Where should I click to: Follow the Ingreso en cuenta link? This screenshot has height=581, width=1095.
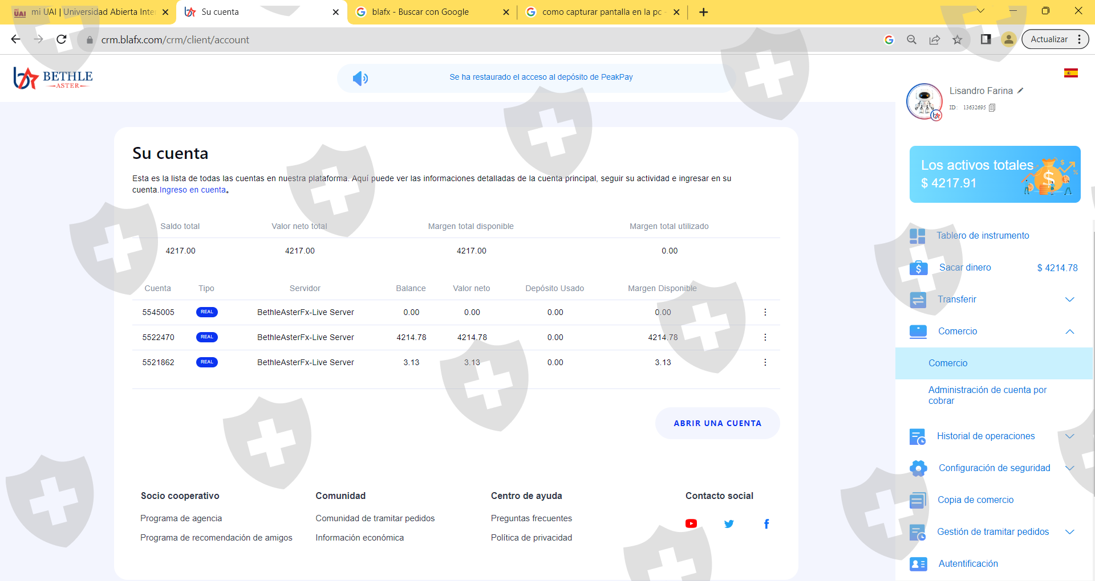click(193, 190)
